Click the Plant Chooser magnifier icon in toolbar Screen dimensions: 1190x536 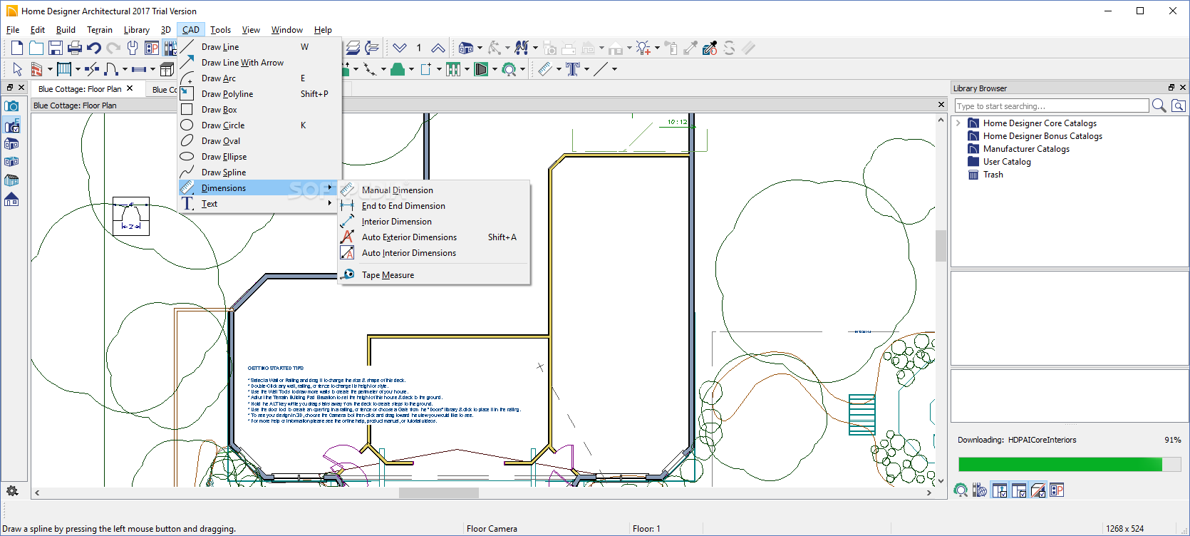pos(509,69)
